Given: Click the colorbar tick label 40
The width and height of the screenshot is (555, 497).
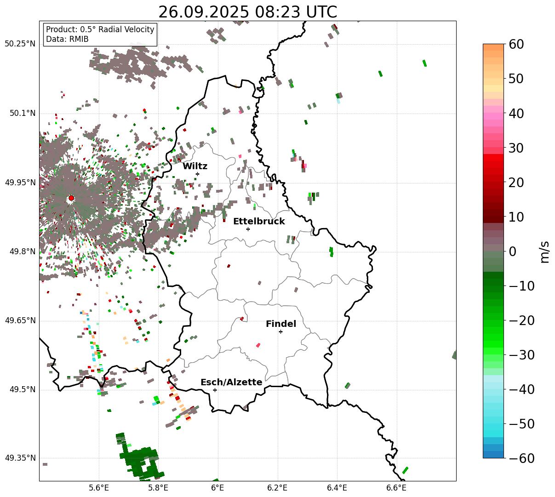Looking at the screenshot, I should (515, 113).
